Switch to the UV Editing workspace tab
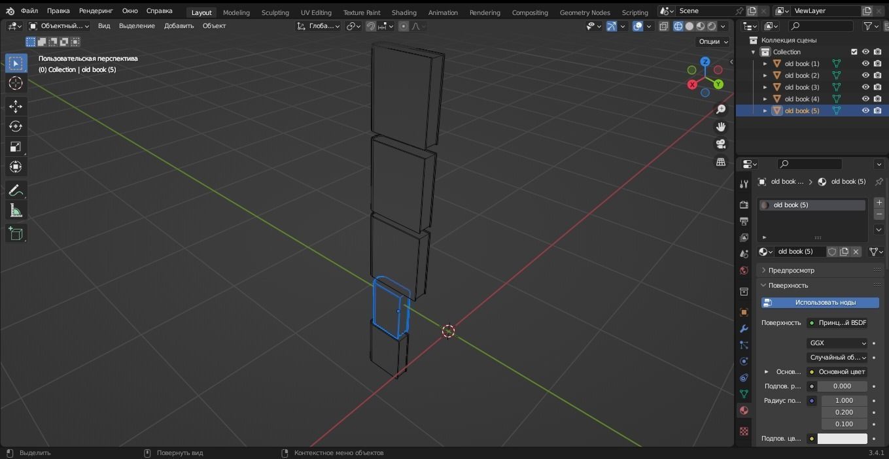 (x=316, y=12)
